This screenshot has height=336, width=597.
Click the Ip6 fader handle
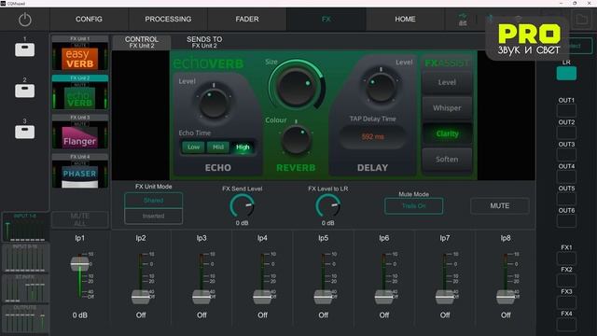point(384,297)
